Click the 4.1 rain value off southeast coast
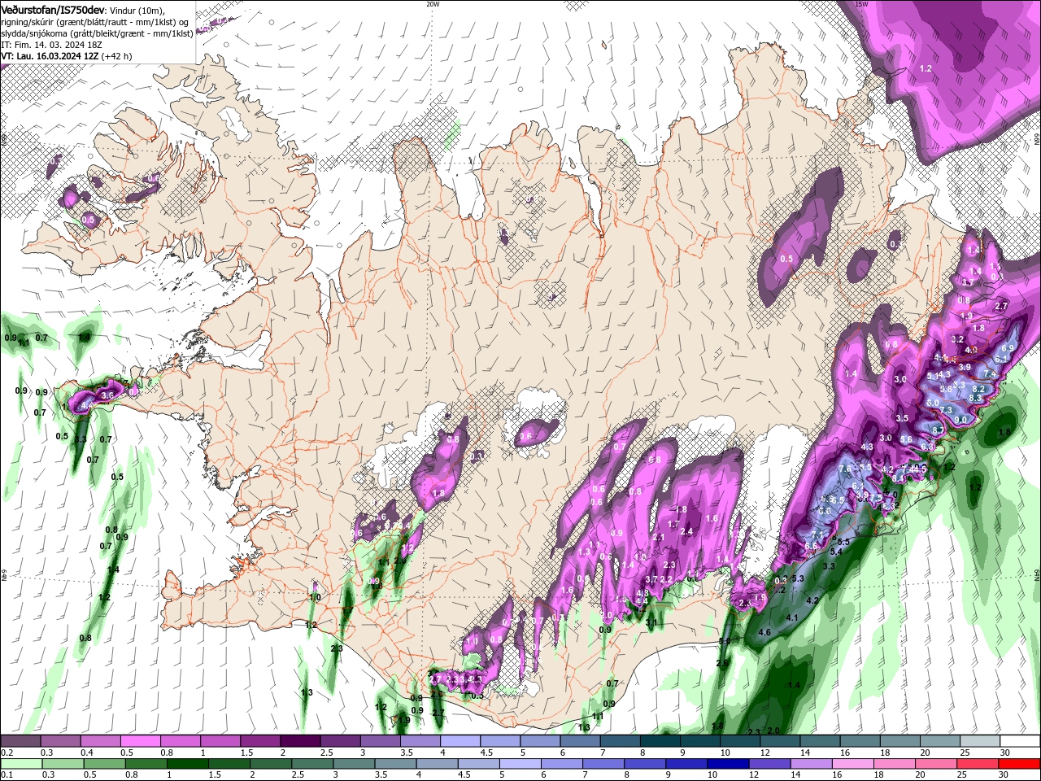 click(792, 617)
